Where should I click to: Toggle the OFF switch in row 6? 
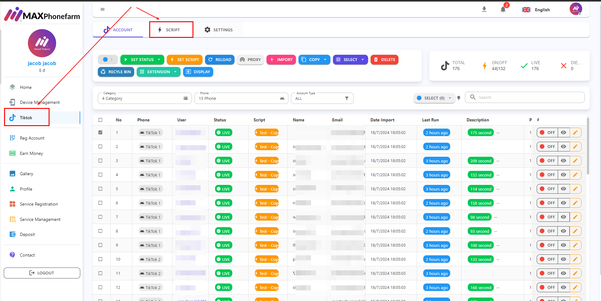(547, 203)
